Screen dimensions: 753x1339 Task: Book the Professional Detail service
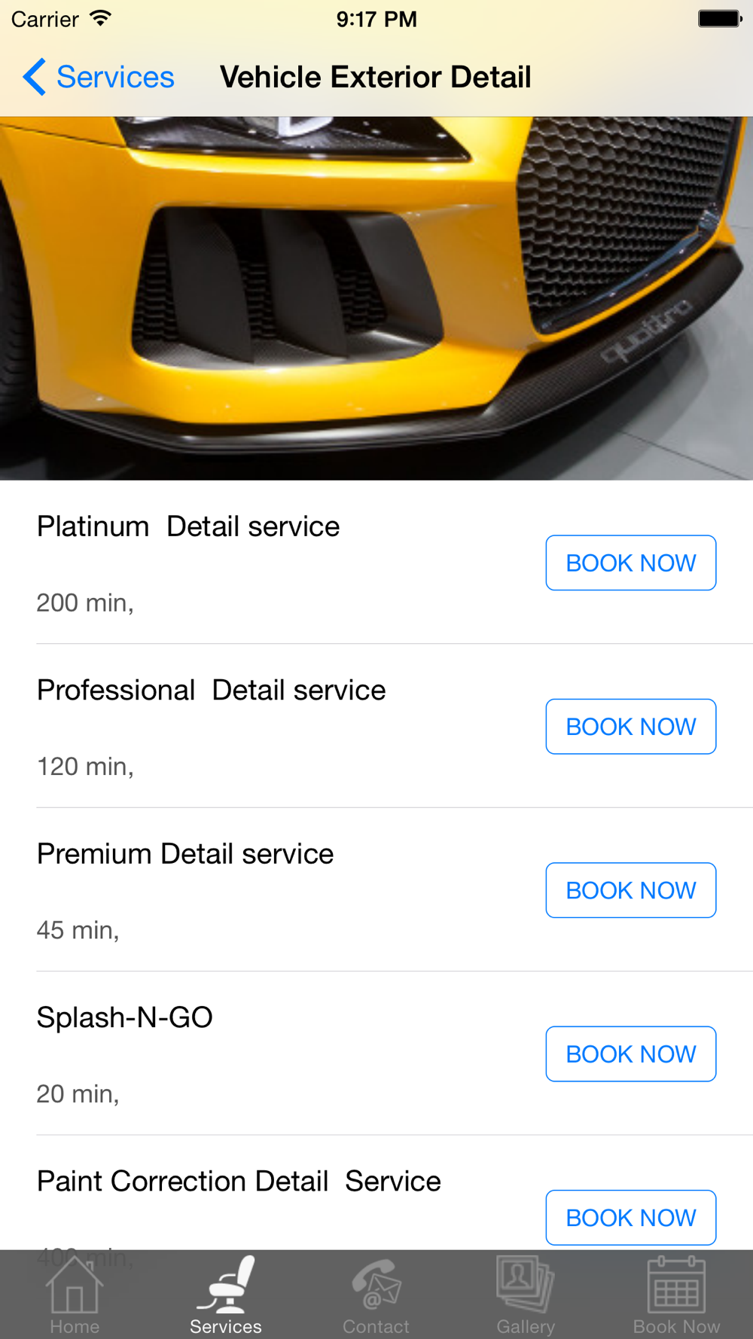630,726
